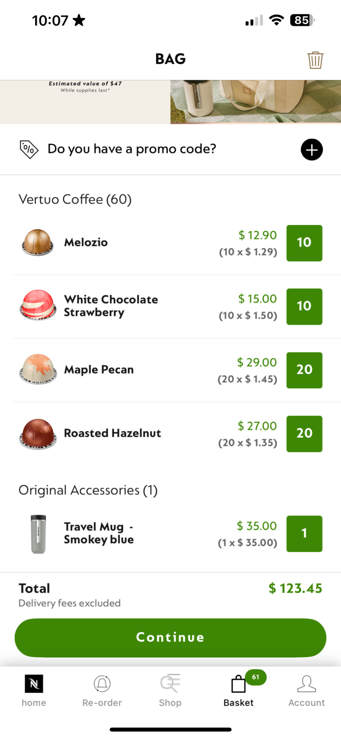Tap the green Continue button
This screenshot has height=738, width=341.
170,637
